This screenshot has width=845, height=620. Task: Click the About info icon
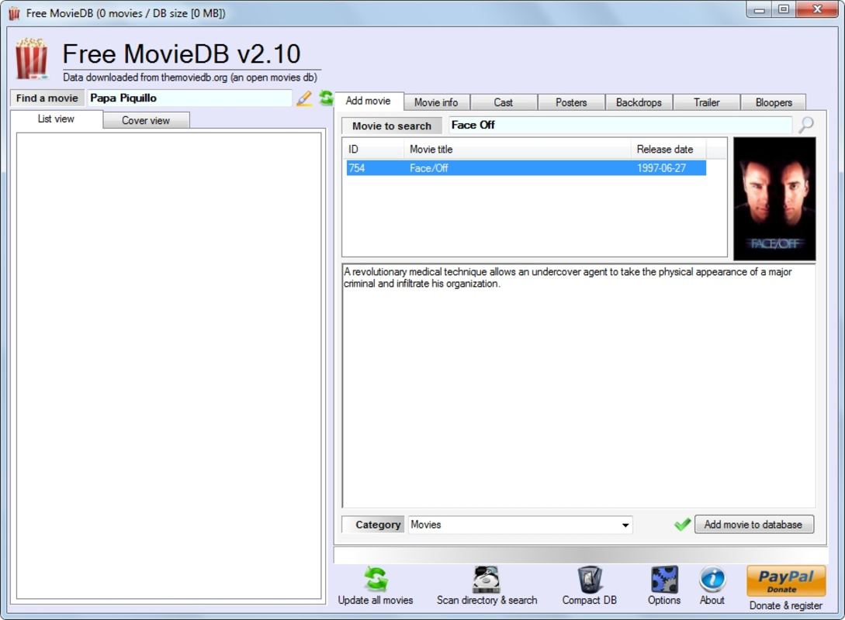pos(712,579)
